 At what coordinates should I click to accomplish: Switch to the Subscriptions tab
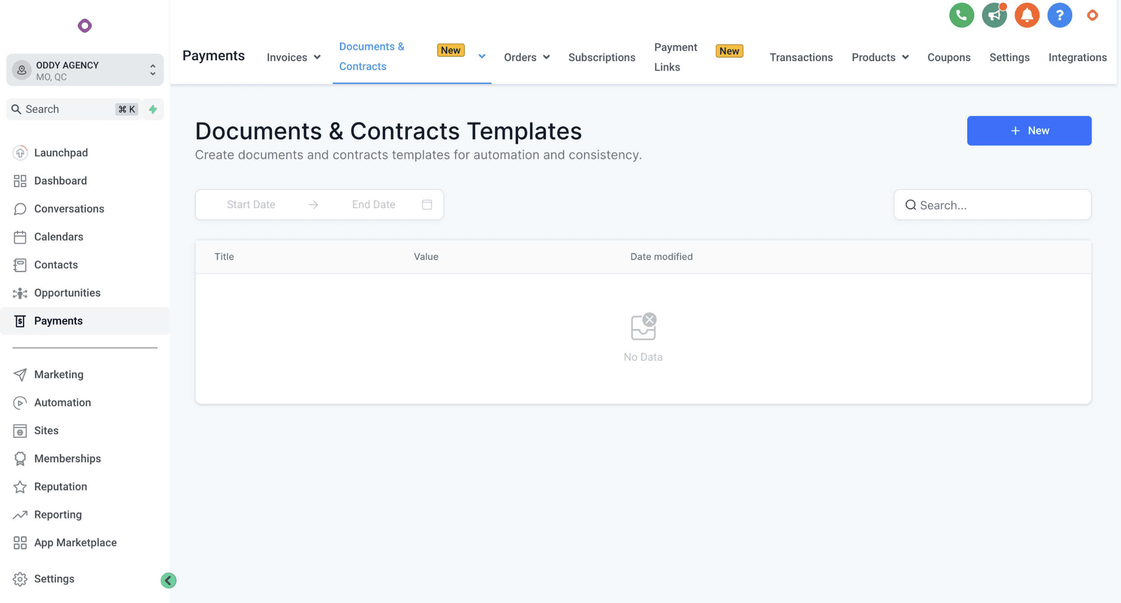pos(602,57)
